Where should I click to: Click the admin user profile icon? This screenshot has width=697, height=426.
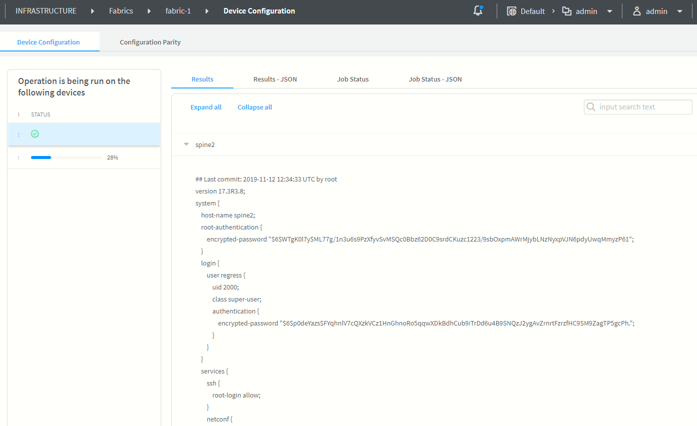[x=637, y=11]
